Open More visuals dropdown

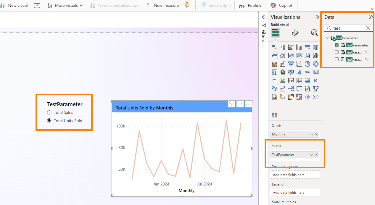65,5
